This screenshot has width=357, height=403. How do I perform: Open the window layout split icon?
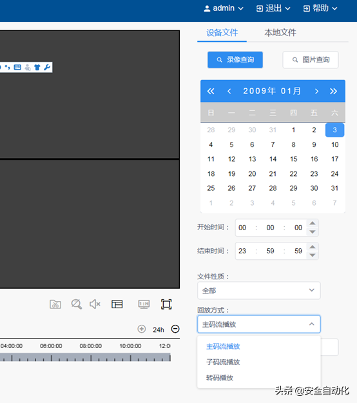click(x=117, y=304)
